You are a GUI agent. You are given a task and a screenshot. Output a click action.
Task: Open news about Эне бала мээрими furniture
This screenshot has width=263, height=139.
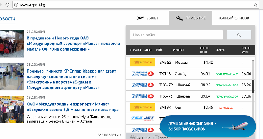73,44
